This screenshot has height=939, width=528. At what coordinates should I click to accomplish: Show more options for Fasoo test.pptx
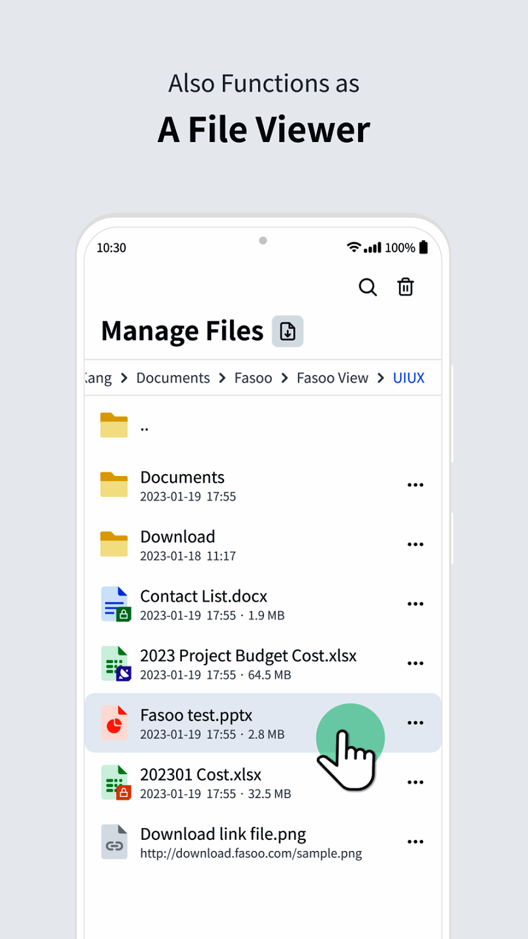pos(415,723)
